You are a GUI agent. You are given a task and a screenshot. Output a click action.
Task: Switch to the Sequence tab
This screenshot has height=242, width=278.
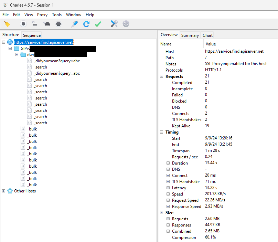32,35
